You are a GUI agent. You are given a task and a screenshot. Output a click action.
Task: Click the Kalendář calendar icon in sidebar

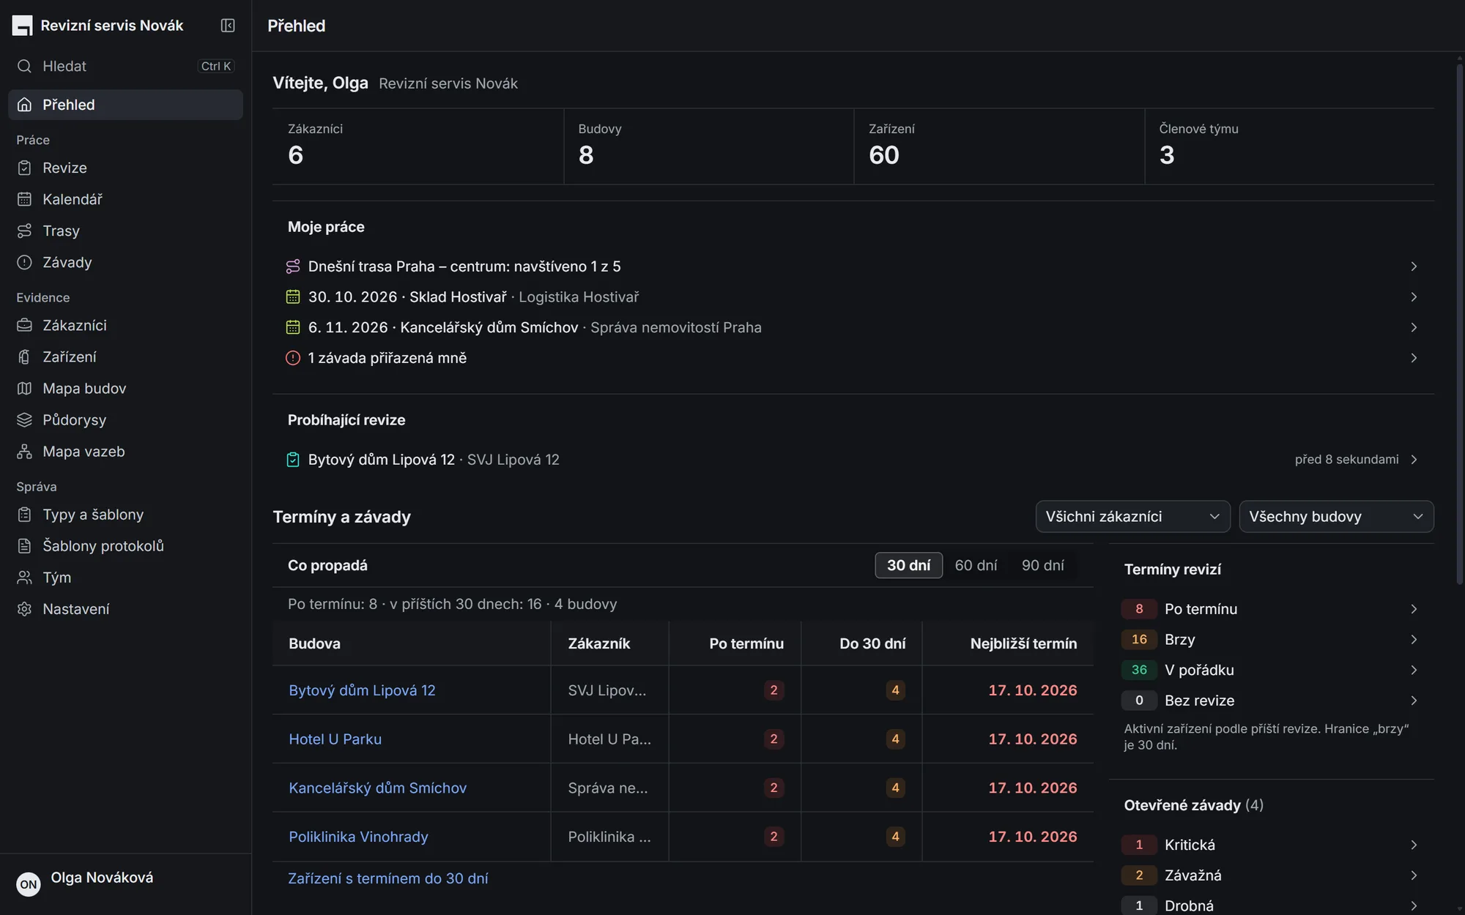pos(24,199)
